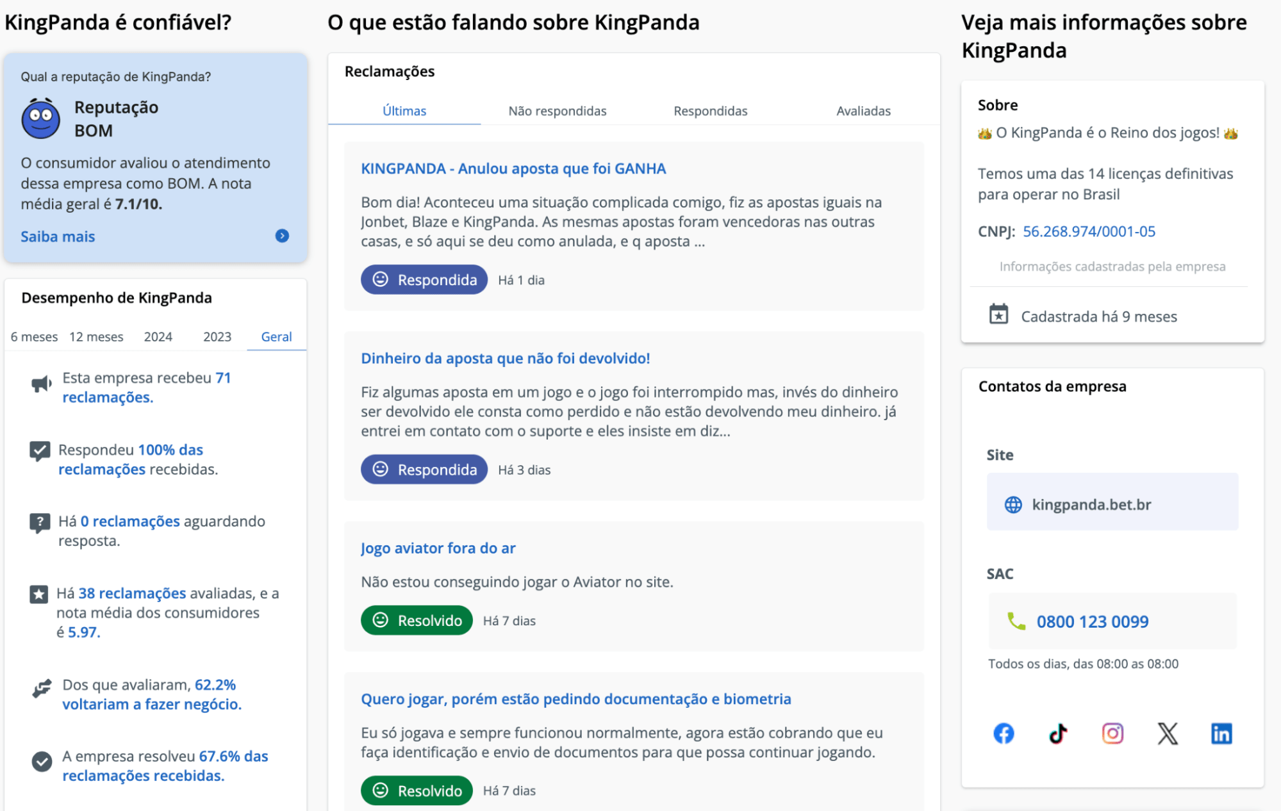
Task: Click the round check icon beside 67.6% resolveu
Action: click(42, 761)
